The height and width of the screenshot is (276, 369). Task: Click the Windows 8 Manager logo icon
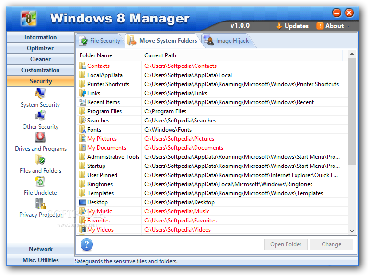click(28, 18)
